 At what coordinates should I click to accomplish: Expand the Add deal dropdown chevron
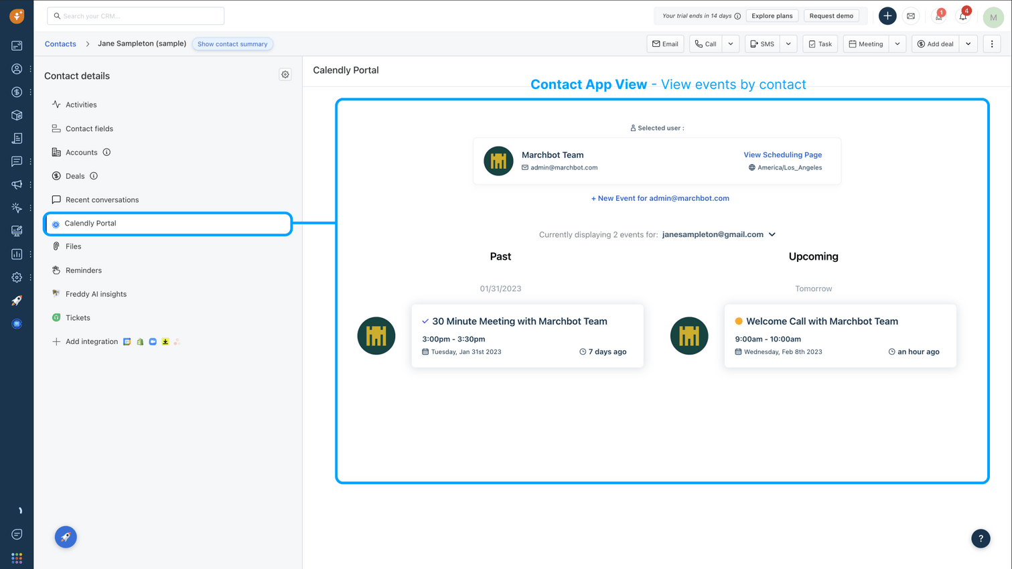point(968,44)
